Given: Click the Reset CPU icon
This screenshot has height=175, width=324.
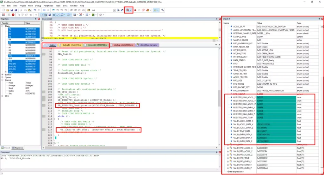Looking at the screenshot, I should click(x=3, y=15).
